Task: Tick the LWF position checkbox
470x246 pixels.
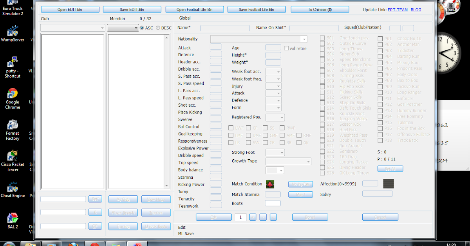Action: [231, 128]
